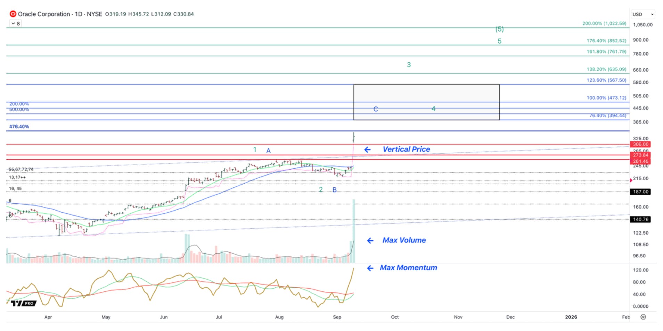Click 120.00 on the momentum scale
The width and height of the screenshot is (663, 331).
[640, 270]
